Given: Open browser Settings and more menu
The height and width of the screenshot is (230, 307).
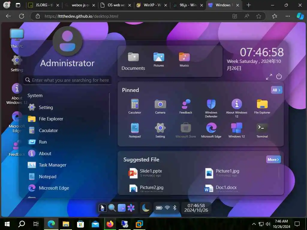Looking at the screenshot, I should coord(288,16).
